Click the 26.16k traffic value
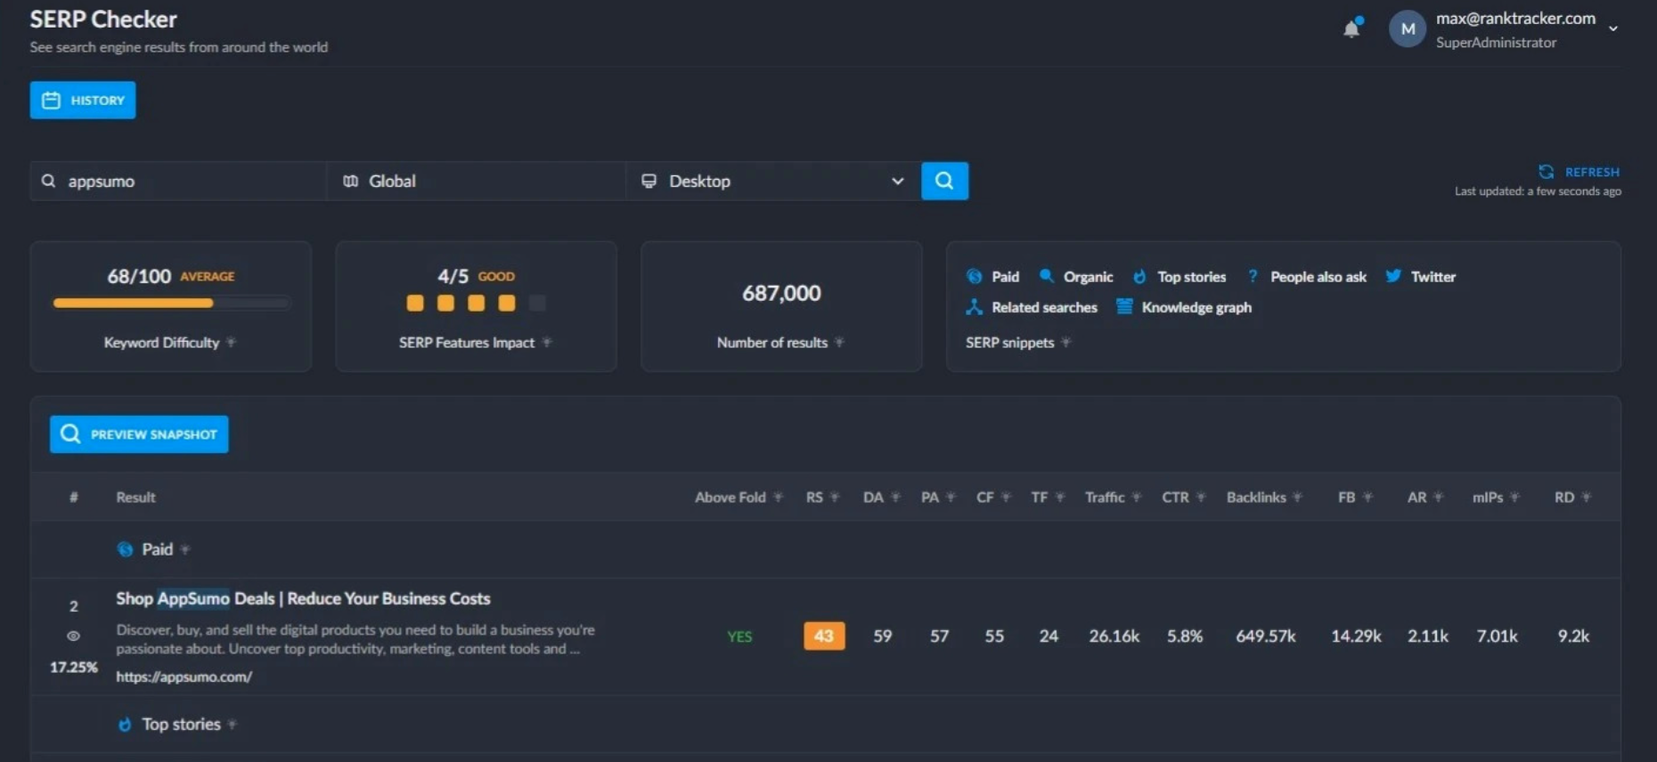Screen dimensions: 1657x762 click(1114, 636)
